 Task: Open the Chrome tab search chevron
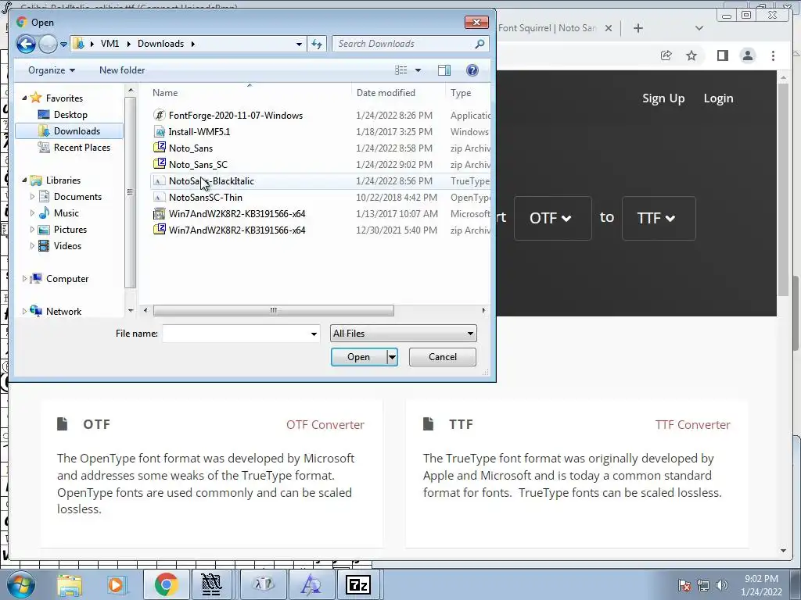click(699, 29)
